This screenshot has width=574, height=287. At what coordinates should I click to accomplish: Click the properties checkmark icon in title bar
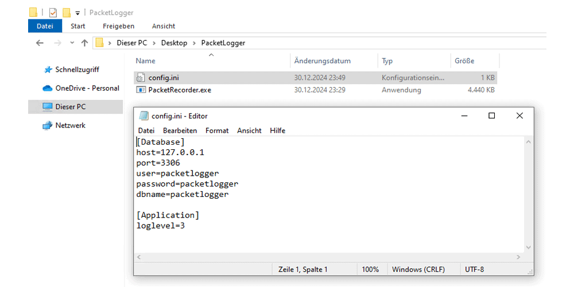[x=53, y=13]
